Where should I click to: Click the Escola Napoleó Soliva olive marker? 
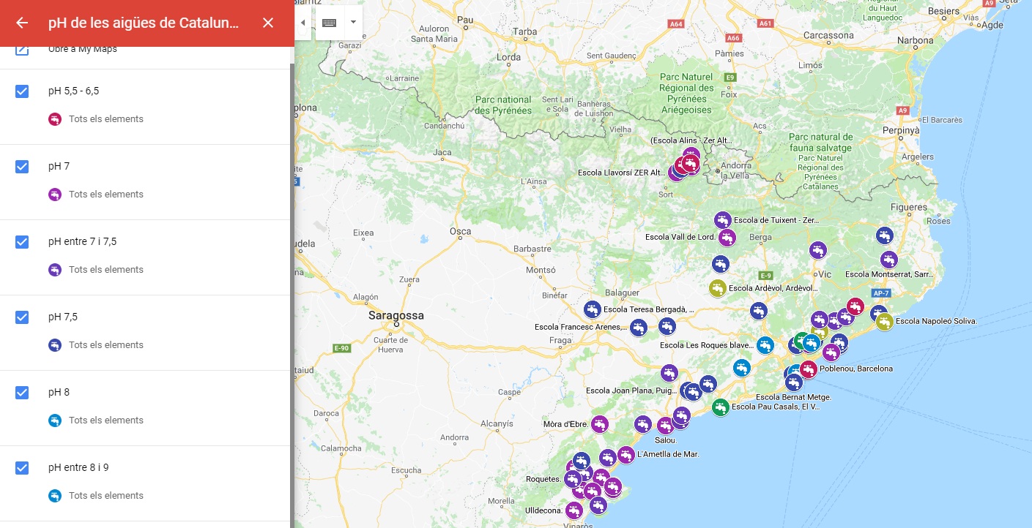pos(884,321)
